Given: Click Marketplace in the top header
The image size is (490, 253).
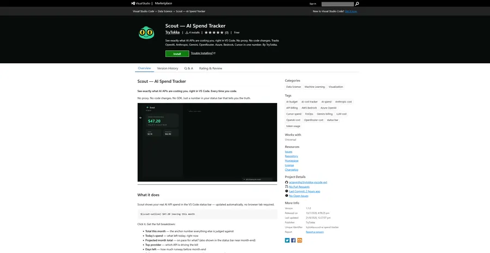Looking at the screenshot, I should tap(163, 3).
